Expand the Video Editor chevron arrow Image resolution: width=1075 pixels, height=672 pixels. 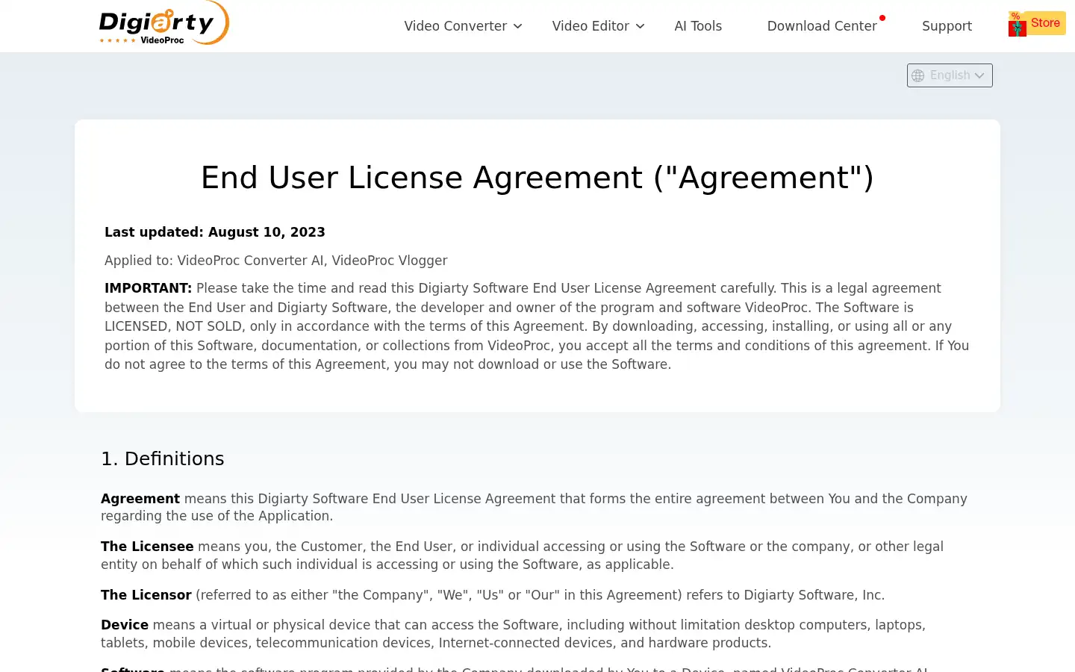[640, 27]
